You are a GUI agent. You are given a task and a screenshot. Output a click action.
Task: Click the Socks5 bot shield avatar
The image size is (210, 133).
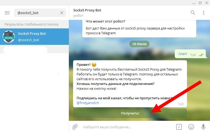click(x=9, y=37)
